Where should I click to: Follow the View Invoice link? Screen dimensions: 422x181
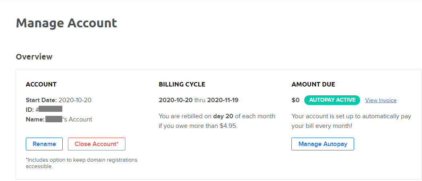point(381,101)
